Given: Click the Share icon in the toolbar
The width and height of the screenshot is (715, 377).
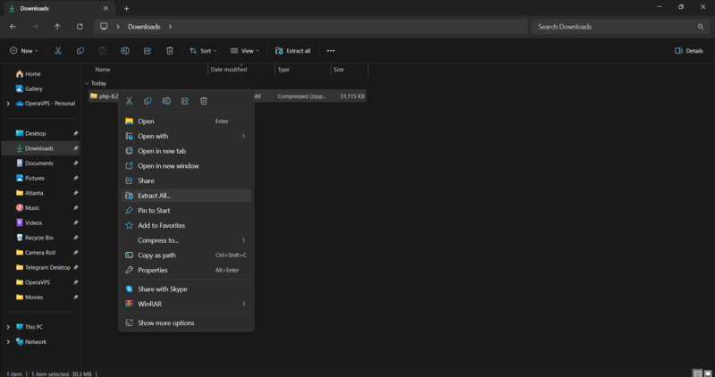Looking at the screenshot, I should [x=147, y=51].
